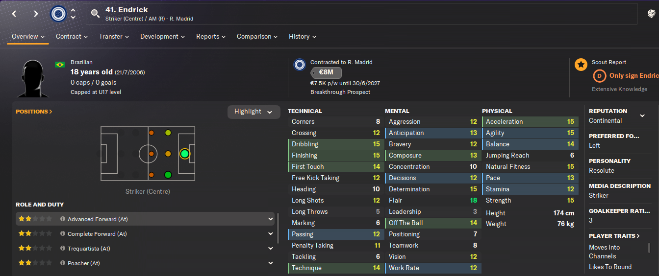
Task: Click the €8M value tag
Action: click(326, 73)
